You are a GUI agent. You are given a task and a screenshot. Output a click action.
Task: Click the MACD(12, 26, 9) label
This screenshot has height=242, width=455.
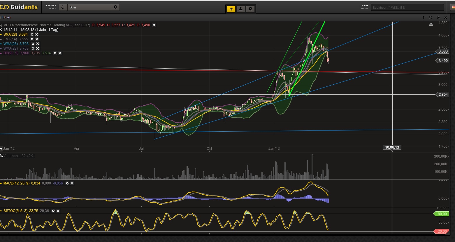click(16, 183)
